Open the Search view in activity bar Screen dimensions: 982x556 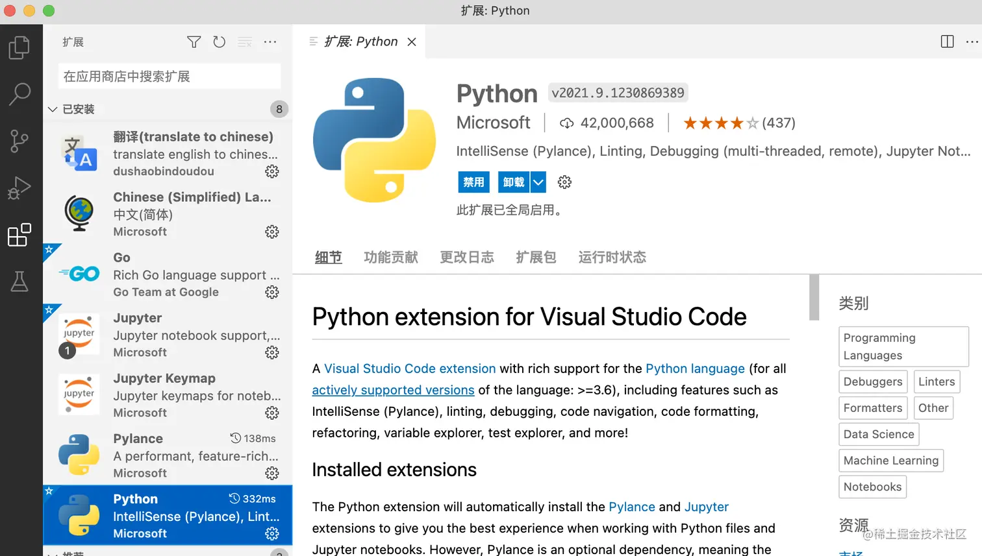tap(19, 94)
